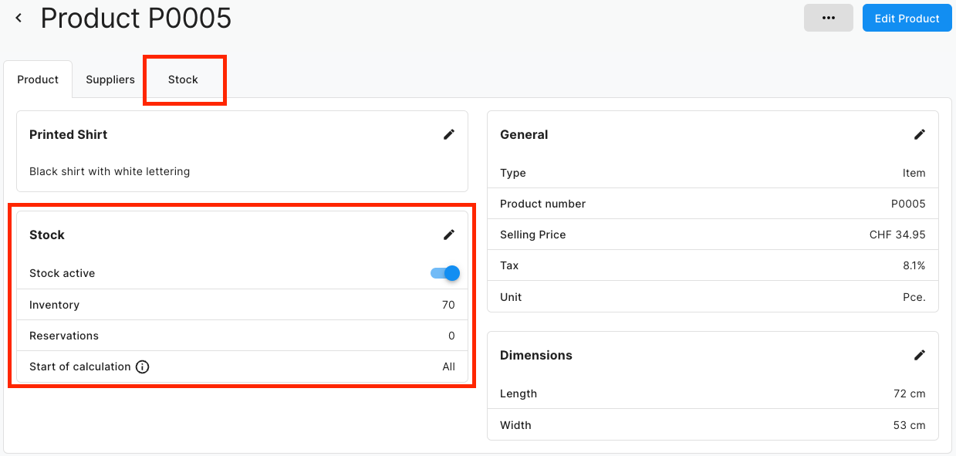This screenshot has width=956, height=456.
Task: Select the Product number P0005 value
Action: click(907, 204)
